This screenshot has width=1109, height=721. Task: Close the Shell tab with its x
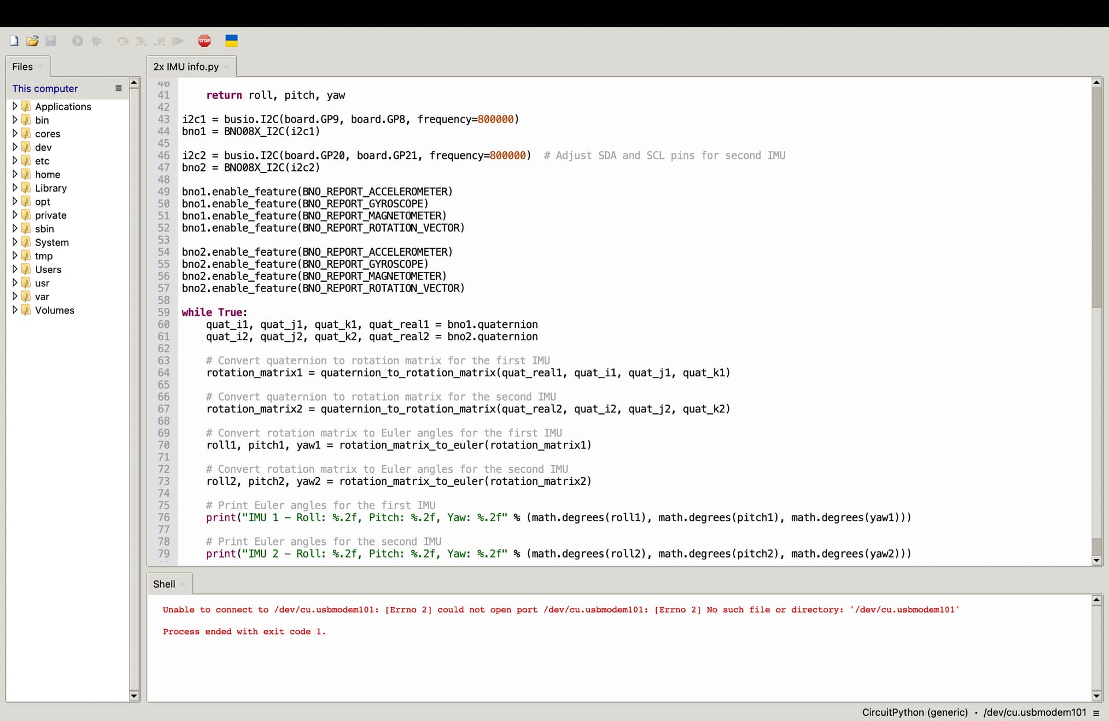(183, 584)
